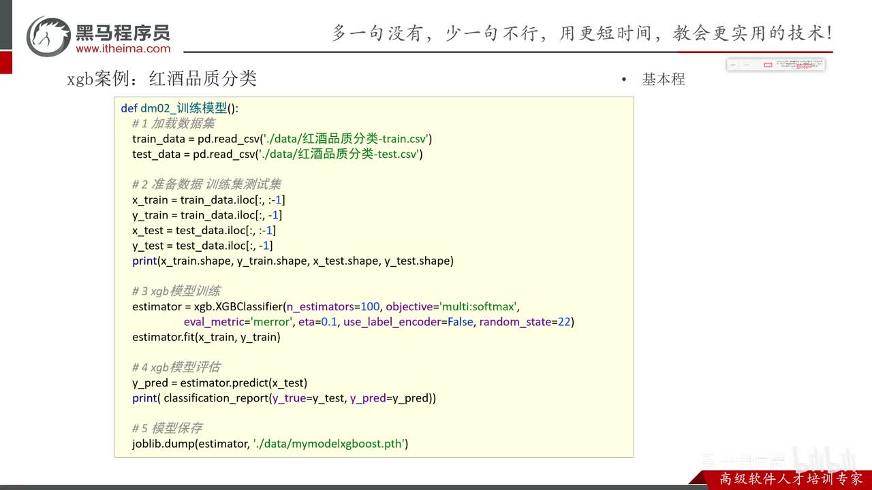Click the itheima horse logo icon
This screenshot has width=872, height=490.
point(49,36)
